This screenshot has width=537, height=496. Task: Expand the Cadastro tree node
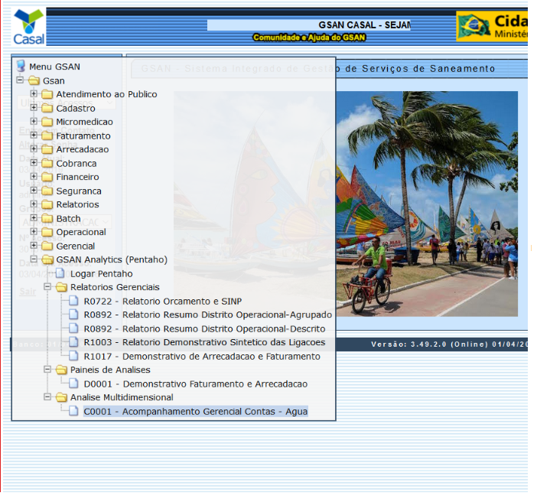(34, 108)
